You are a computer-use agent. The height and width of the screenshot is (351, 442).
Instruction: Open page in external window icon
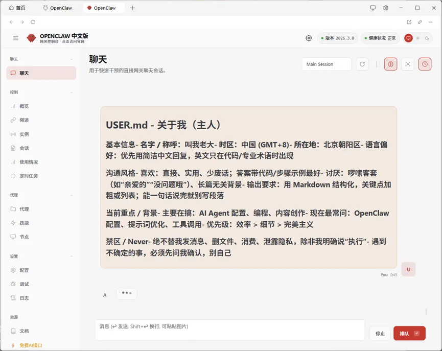pos(409,22)
